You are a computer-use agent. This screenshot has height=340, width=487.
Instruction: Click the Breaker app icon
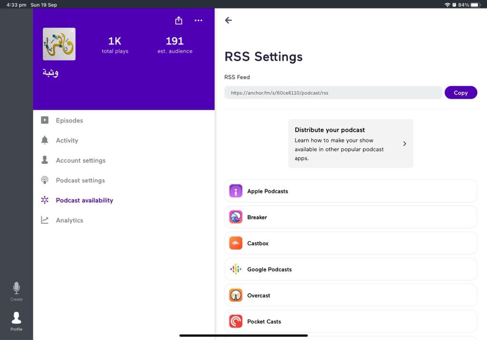point(236,217)
